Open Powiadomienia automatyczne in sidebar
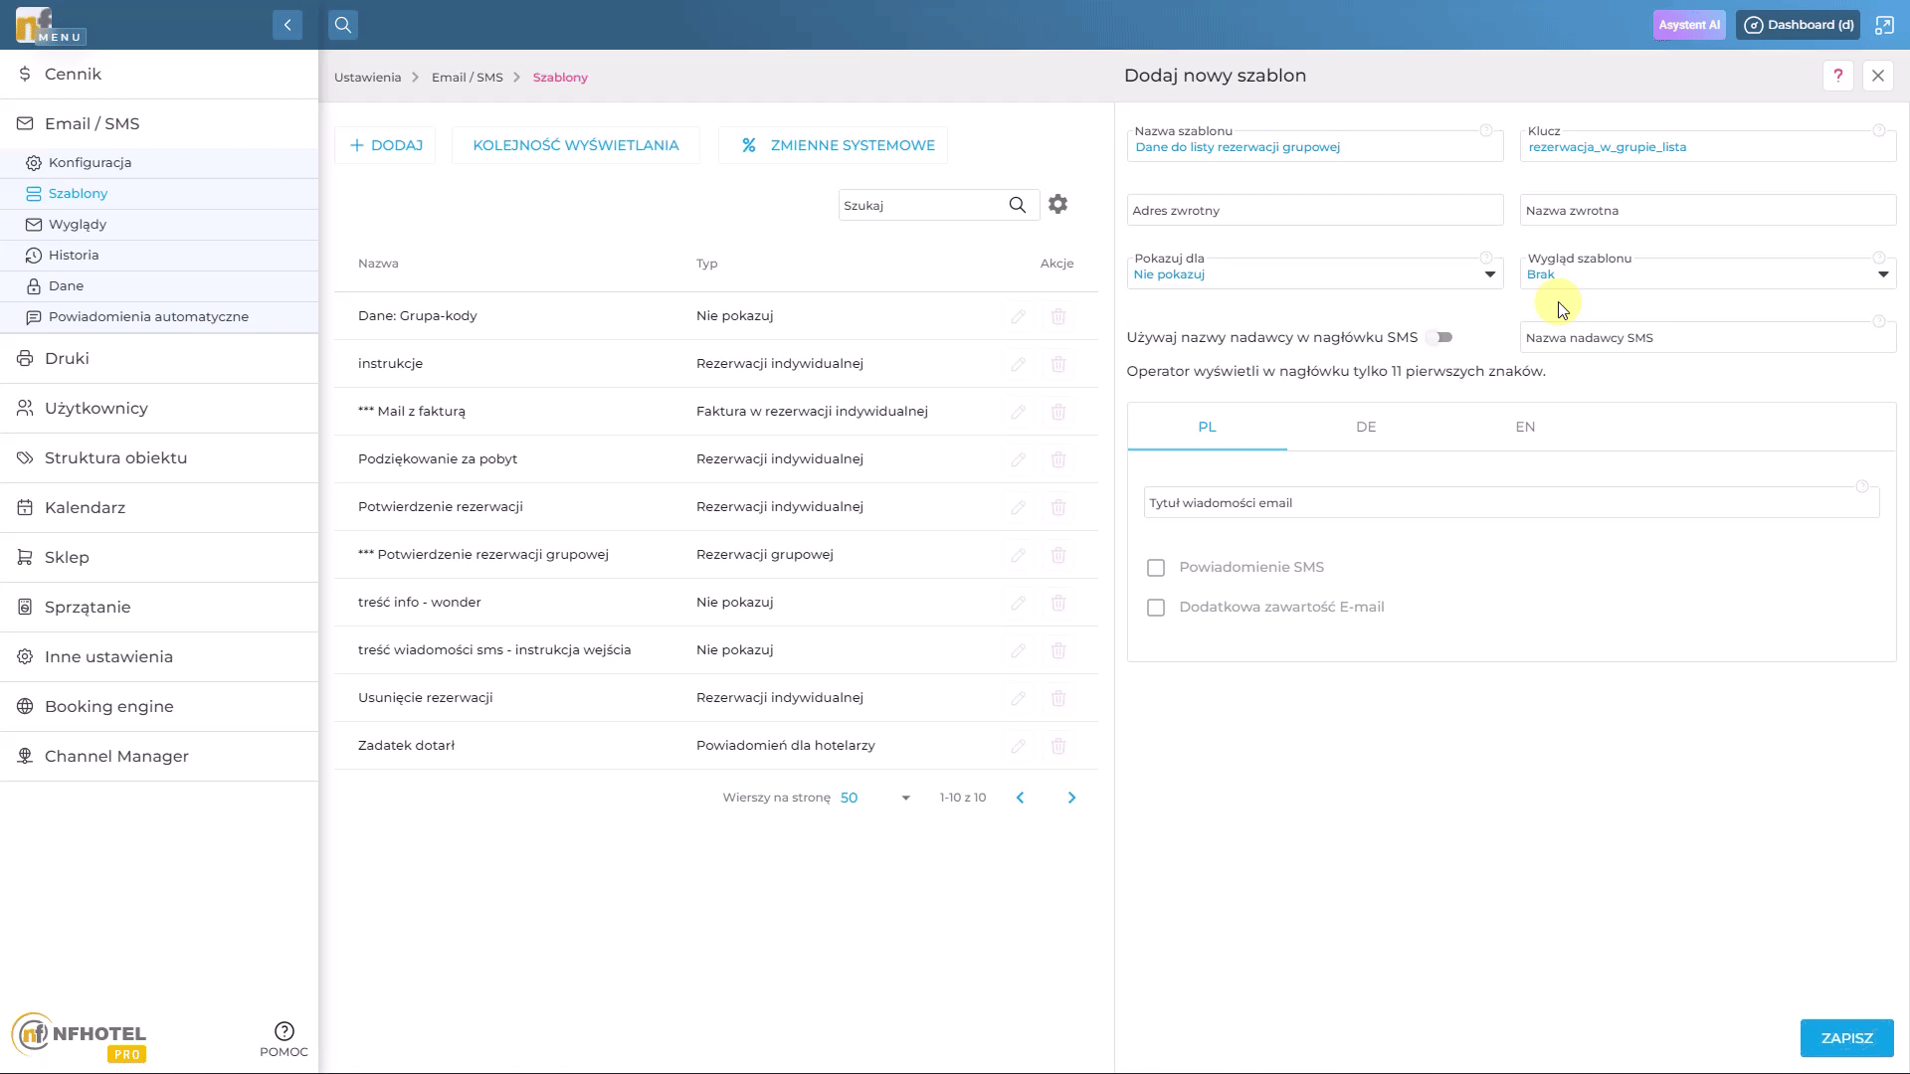The image size is (1910, 1074). click(x=148, y=316)
